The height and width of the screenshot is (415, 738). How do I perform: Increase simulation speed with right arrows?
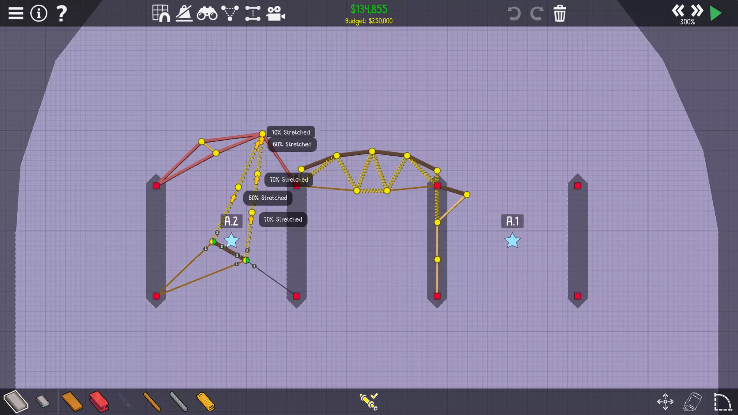tap(696, 10)
